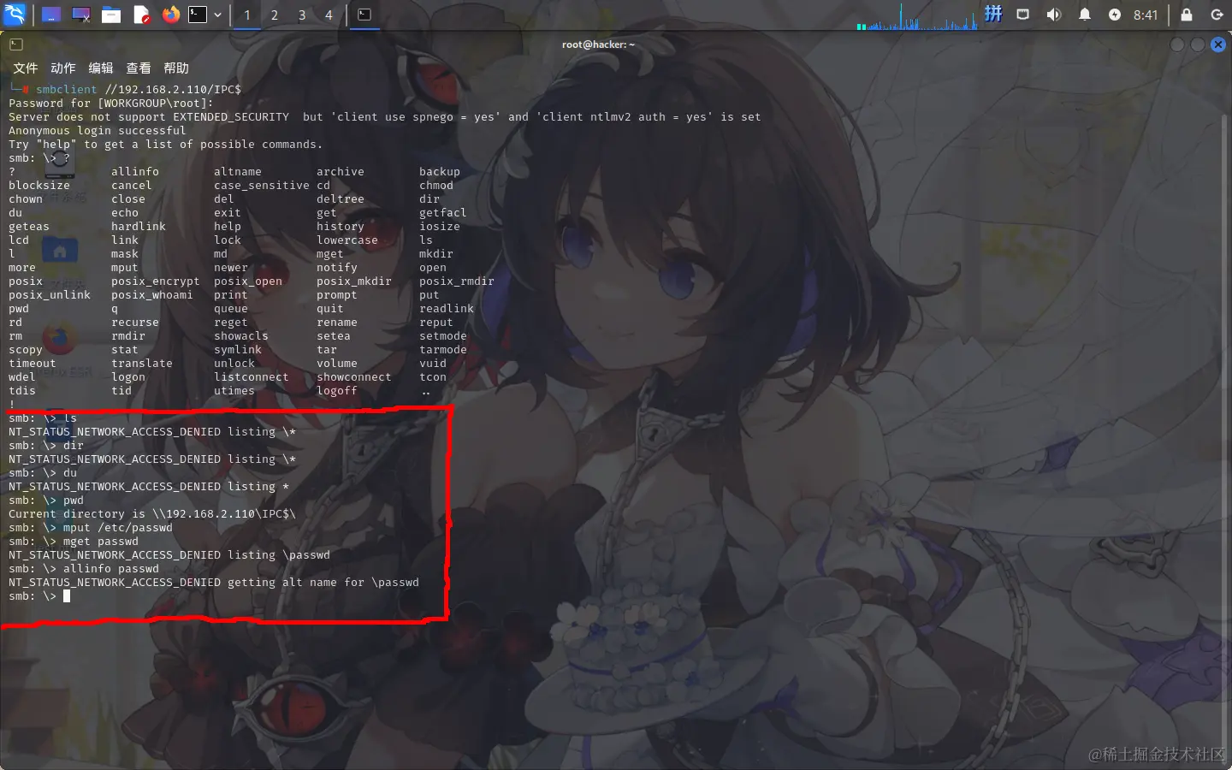Open the power manager icon
This screenshot has height=770, width=1232.
coord(1115,15)
